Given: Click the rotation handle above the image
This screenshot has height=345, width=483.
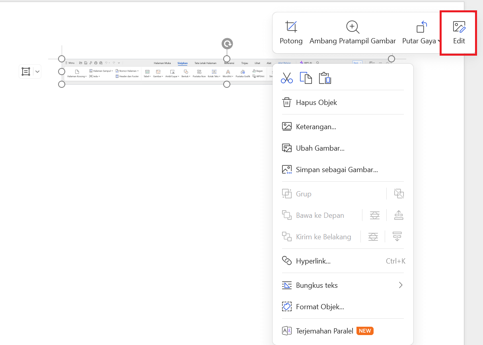Looking at the screenshot, I should point(227,44).
